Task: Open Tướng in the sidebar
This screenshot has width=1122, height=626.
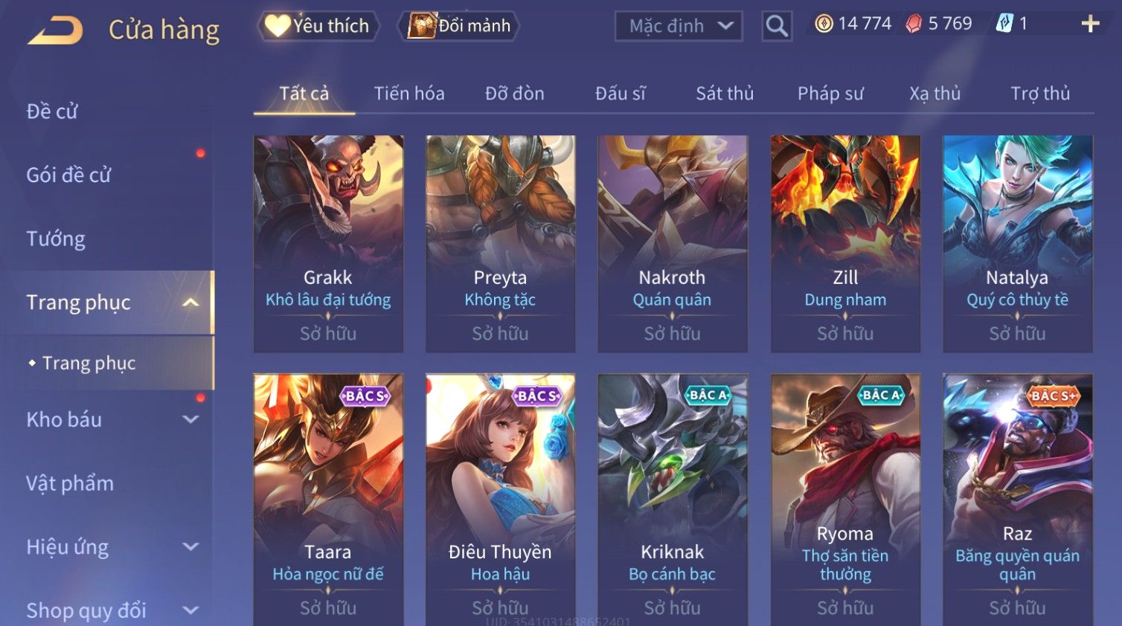Action: 56,239
